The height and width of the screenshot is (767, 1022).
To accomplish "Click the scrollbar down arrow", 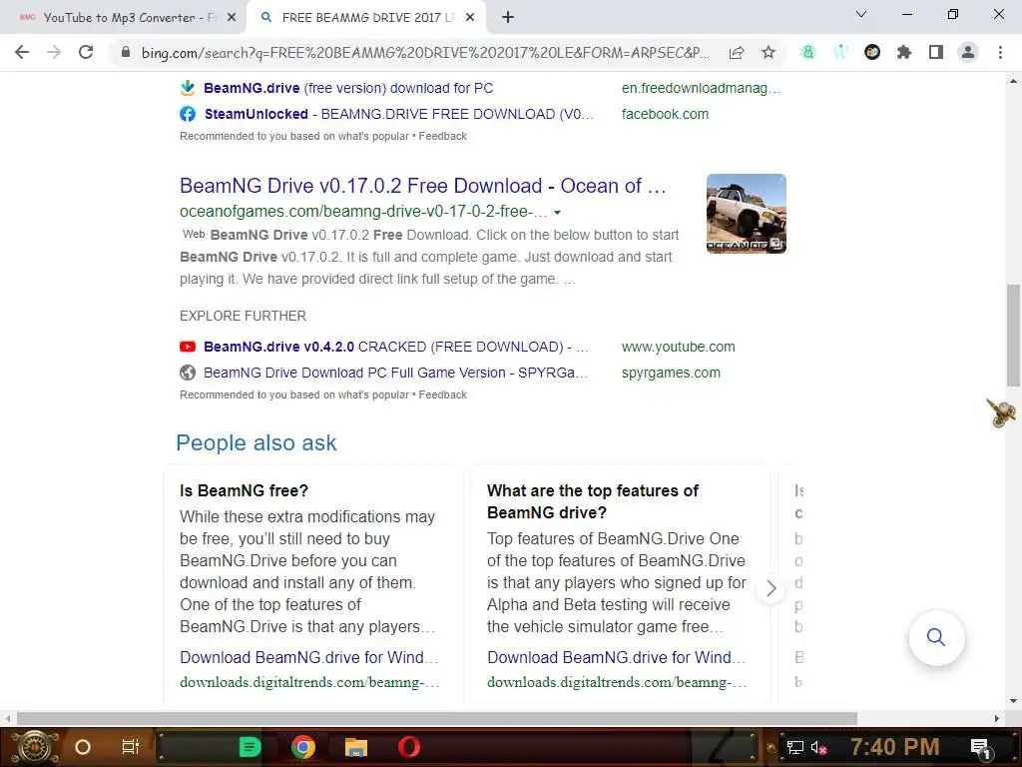I will [x=1013, y=701].
